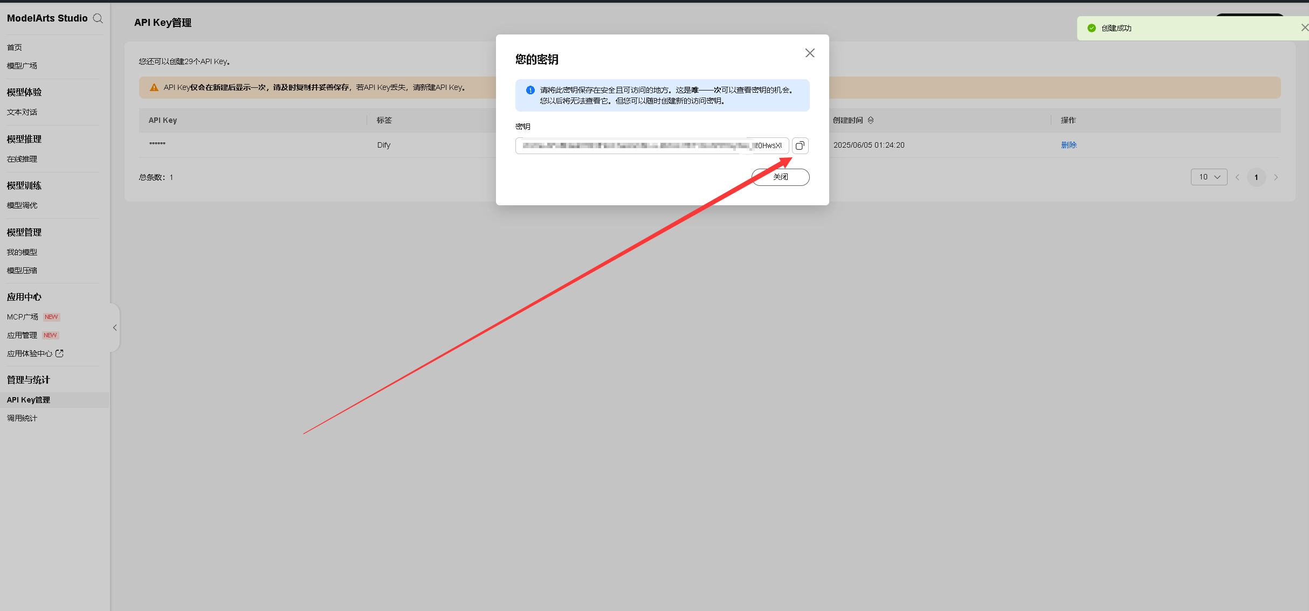Open 在线推理 sidebar item
Image resolution: width=1309 pixels, height=611 pixels.
pos(22,159)
